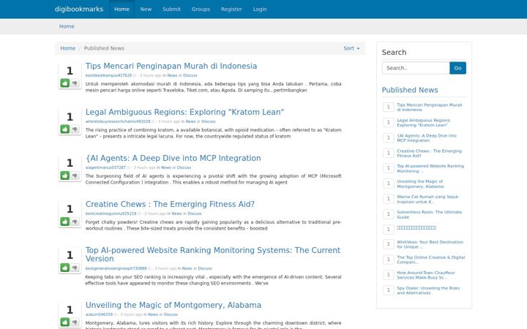Open the New menu item
Screen dimensions: 527x329
(146, 9)
